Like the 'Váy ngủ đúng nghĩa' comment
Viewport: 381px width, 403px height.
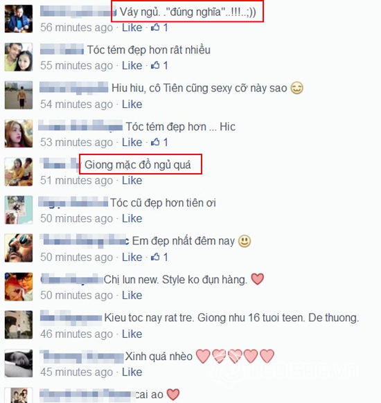tap(132, 28)
